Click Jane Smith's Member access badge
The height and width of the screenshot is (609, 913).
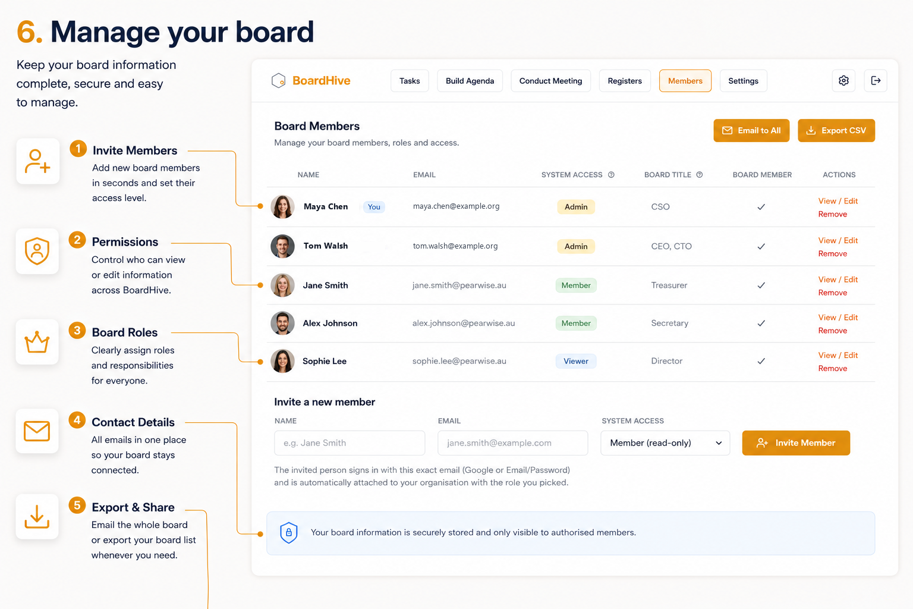coord(576,285)
